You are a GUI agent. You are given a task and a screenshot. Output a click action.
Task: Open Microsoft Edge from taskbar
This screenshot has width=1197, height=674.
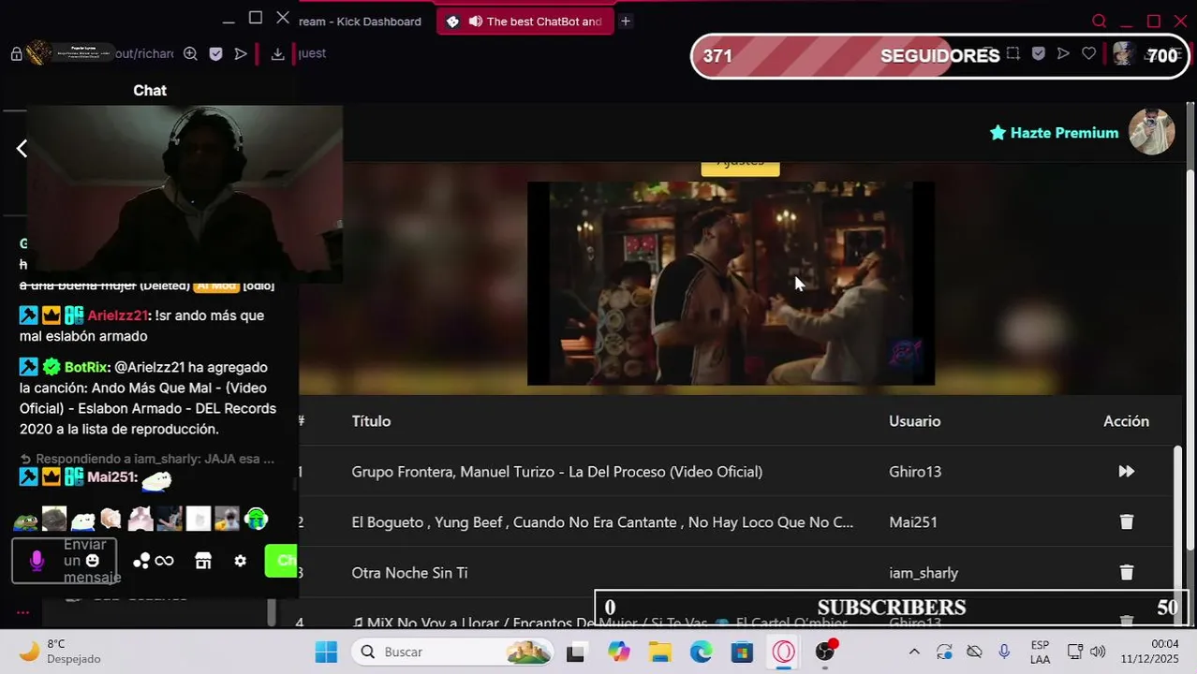click(702, 652)
